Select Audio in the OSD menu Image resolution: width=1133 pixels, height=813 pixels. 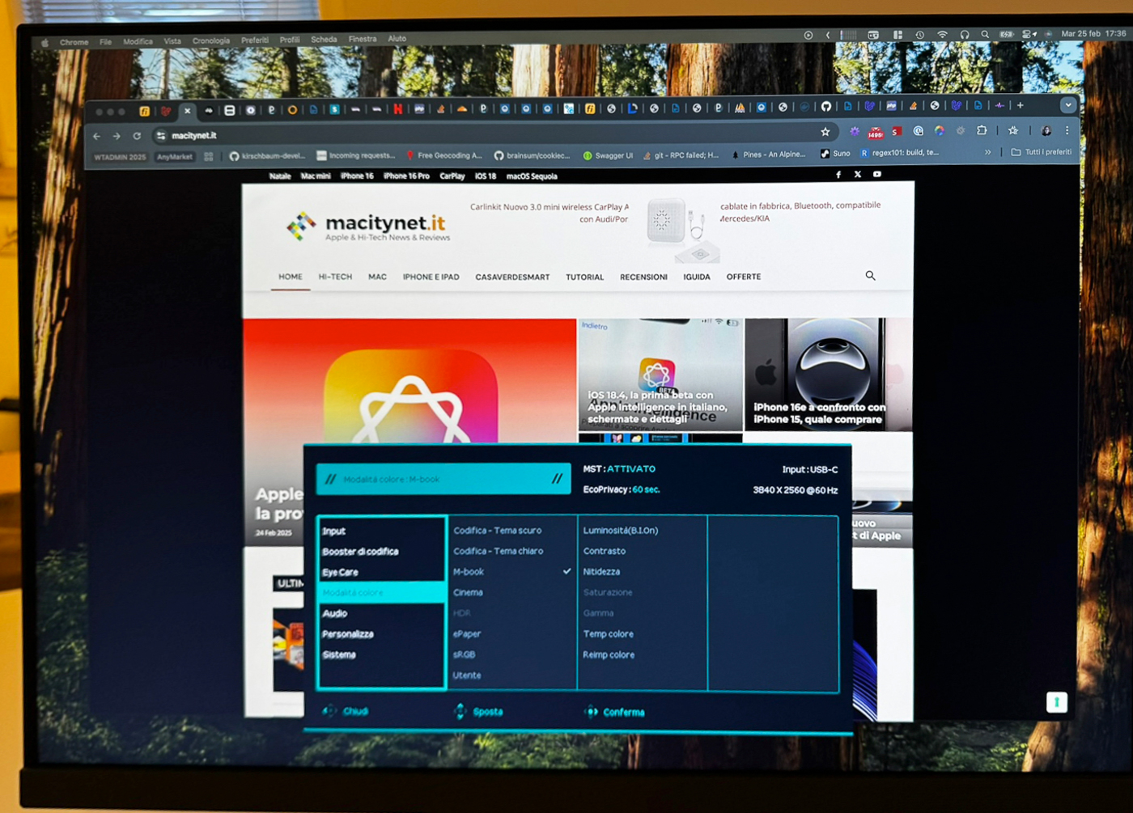tap(334, 614)
